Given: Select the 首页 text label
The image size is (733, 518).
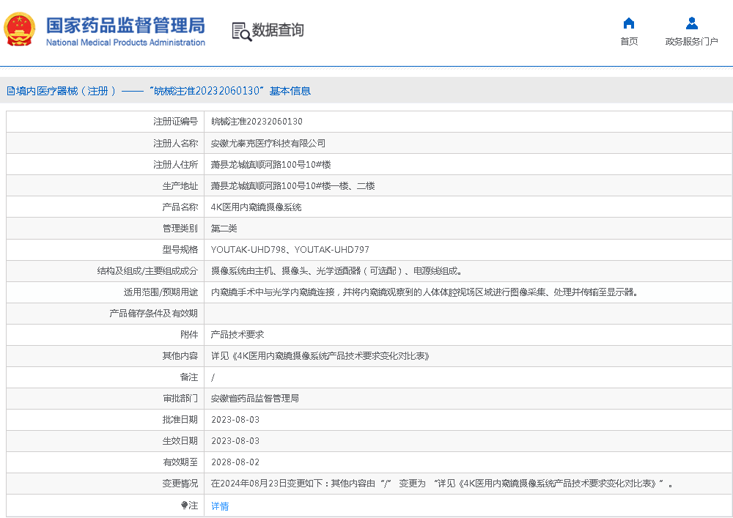Looking at the screenshot, I should (628, 42).
